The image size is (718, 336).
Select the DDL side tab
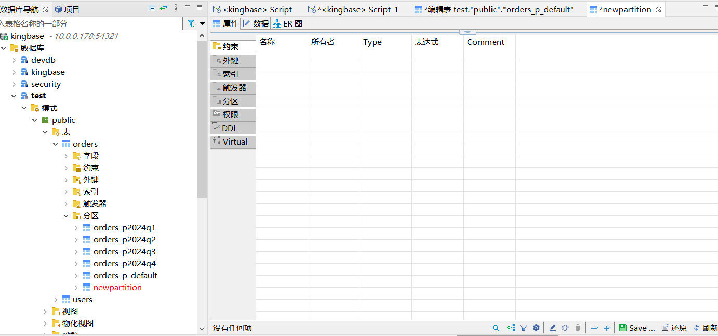[x=229, y=128]
